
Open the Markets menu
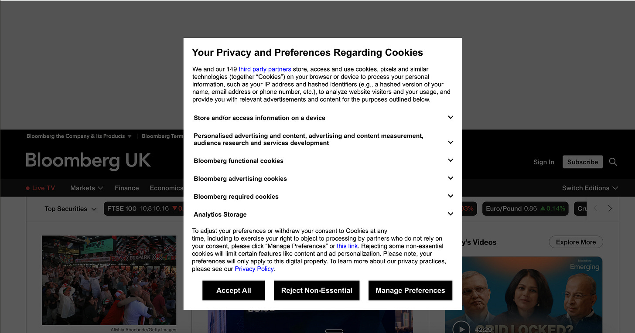click(86, 188)
